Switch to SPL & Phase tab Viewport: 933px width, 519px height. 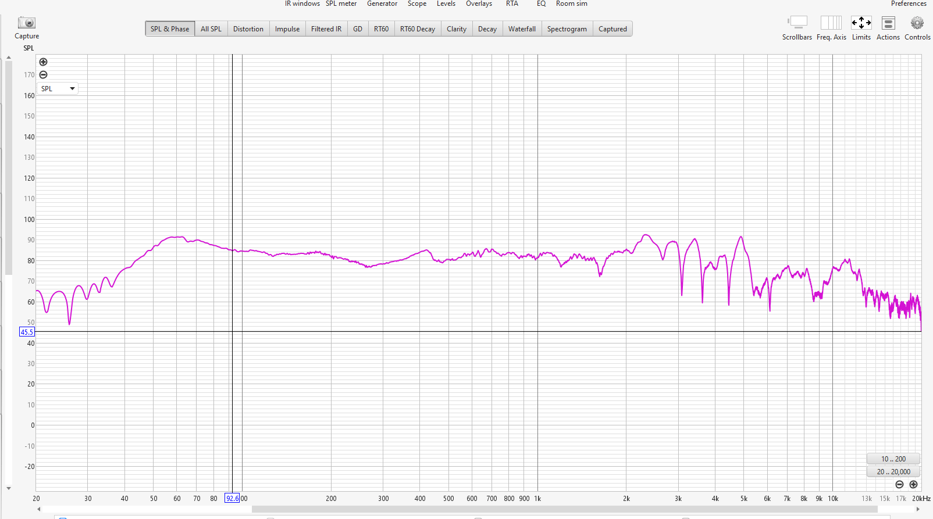(x=170, y=28)
